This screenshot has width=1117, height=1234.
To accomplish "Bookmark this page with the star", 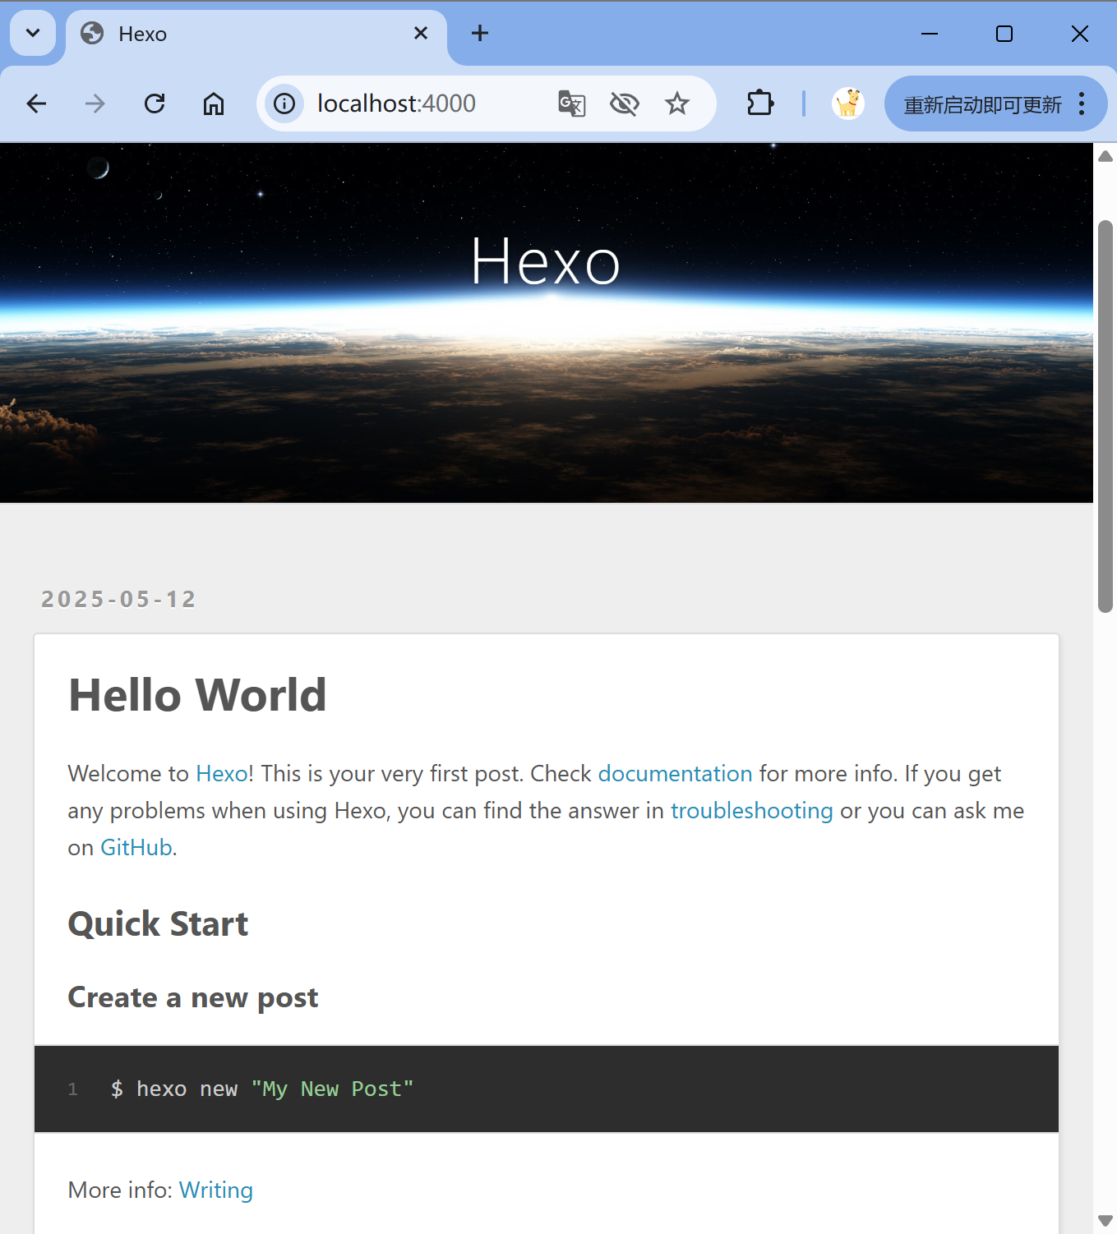I will (677, 104).
